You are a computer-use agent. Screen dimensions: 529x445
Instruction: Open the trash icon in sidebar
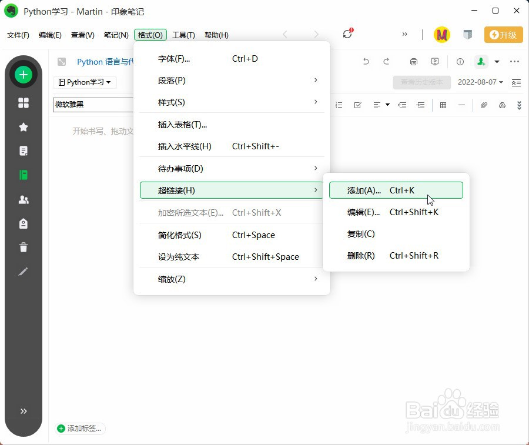24,247
